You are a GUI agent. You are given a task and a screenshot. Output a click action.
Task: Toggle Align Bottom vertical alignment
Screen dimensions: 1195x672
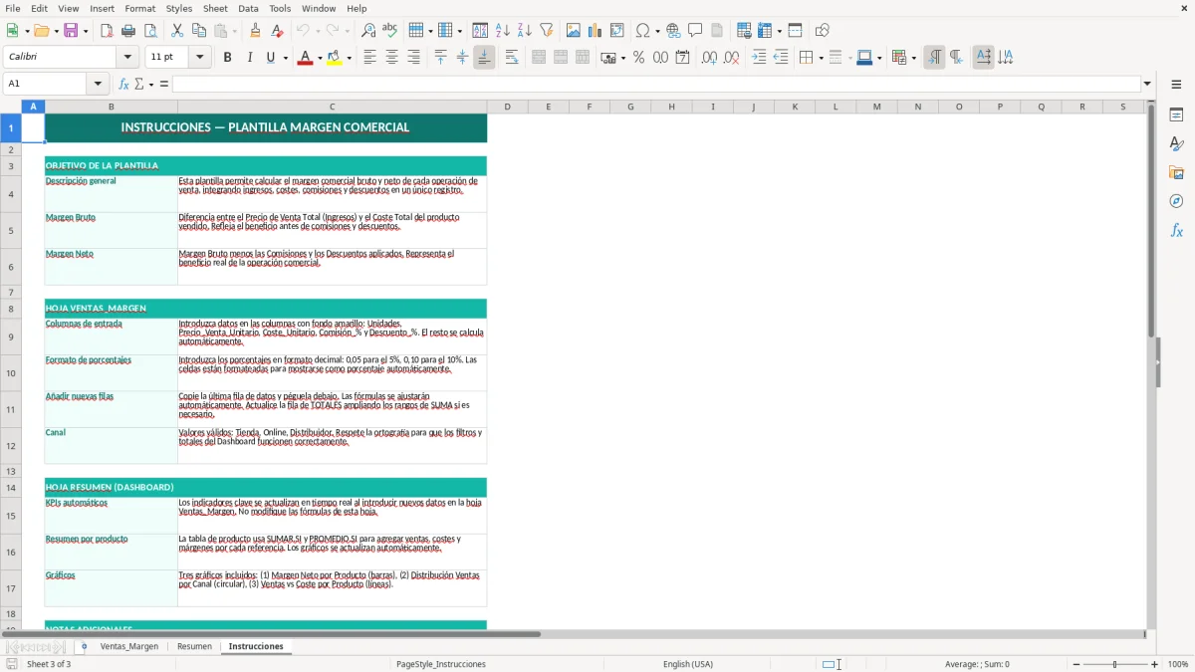tap(484, 58)
